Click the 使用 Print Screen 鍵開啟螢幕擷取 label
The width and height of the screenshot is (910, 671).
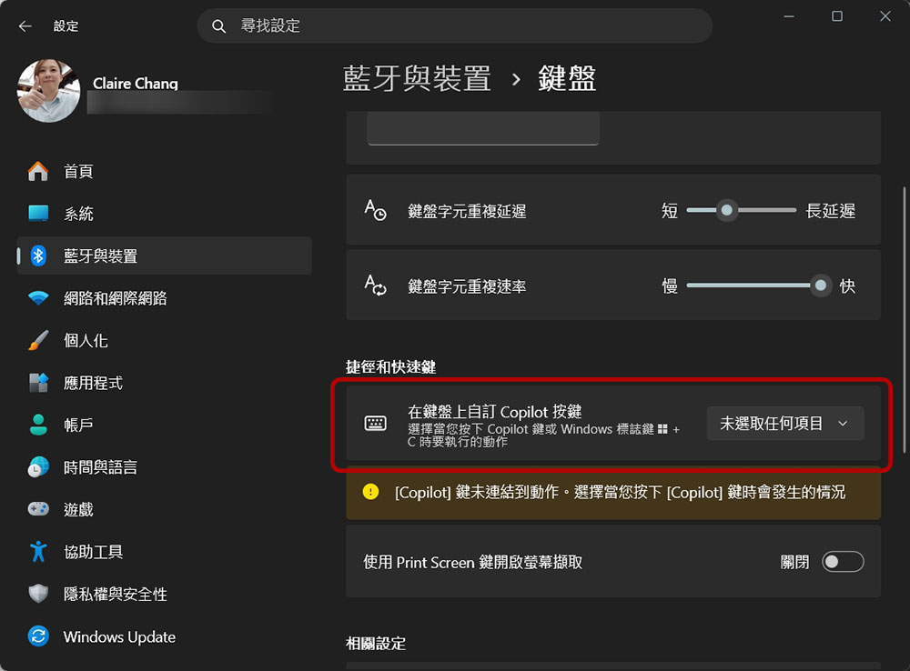tap(472, 562)
